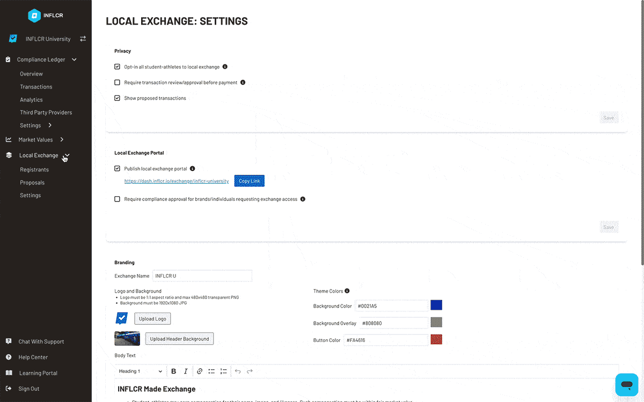
Task: Save the Privacy section settings
Action: (x=609, y=118)
